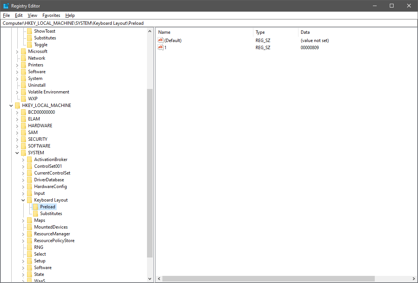Image resolution: width=418 pixels, height=283 pixels.
Task: Sort values by the Type column header
Action: tap(276, 32)
